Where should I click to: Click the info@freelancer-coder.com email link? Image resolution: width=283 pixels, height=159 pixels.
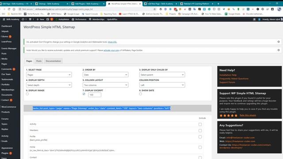click(241, 137)
